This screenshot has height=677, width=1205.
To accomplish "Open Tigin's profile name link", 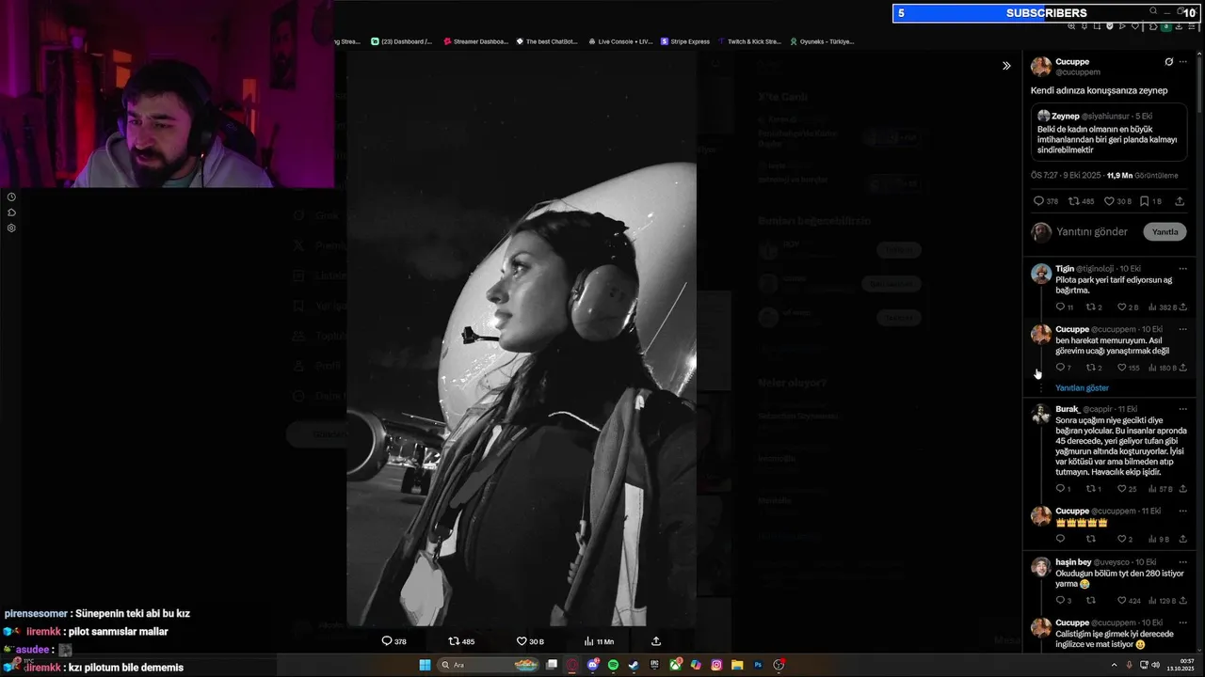I will coord(1065,269).
